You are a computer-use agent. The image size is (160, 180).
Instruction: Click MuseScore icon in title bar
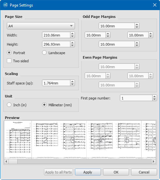click(x=6, y=5)
